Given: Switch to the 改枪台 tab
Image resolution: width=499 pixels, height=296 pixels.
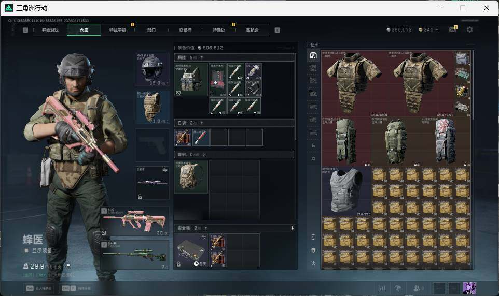Looking at the screenshot, I should pos(253,30).
